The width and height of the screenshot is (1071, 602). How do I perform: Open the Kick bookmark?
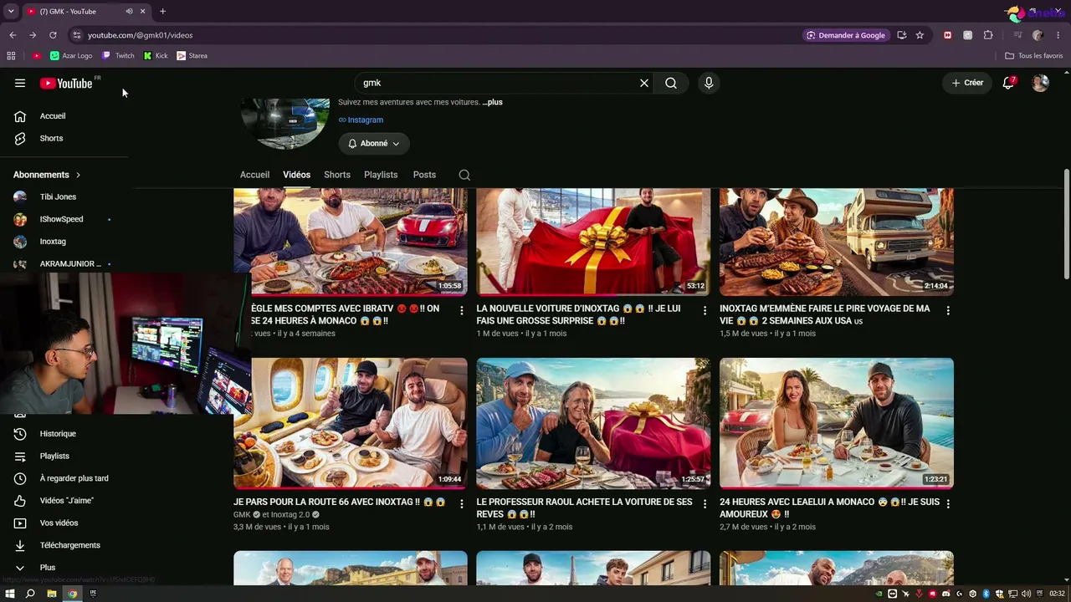pyautogui.click(x=156, y=56)
